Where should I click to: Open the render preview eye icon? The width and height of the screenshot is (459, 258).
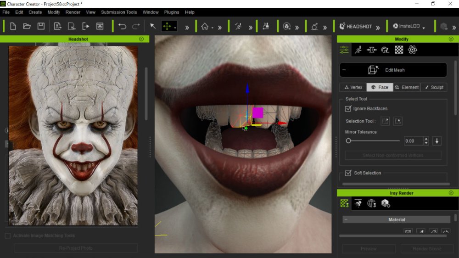(100, 26)
